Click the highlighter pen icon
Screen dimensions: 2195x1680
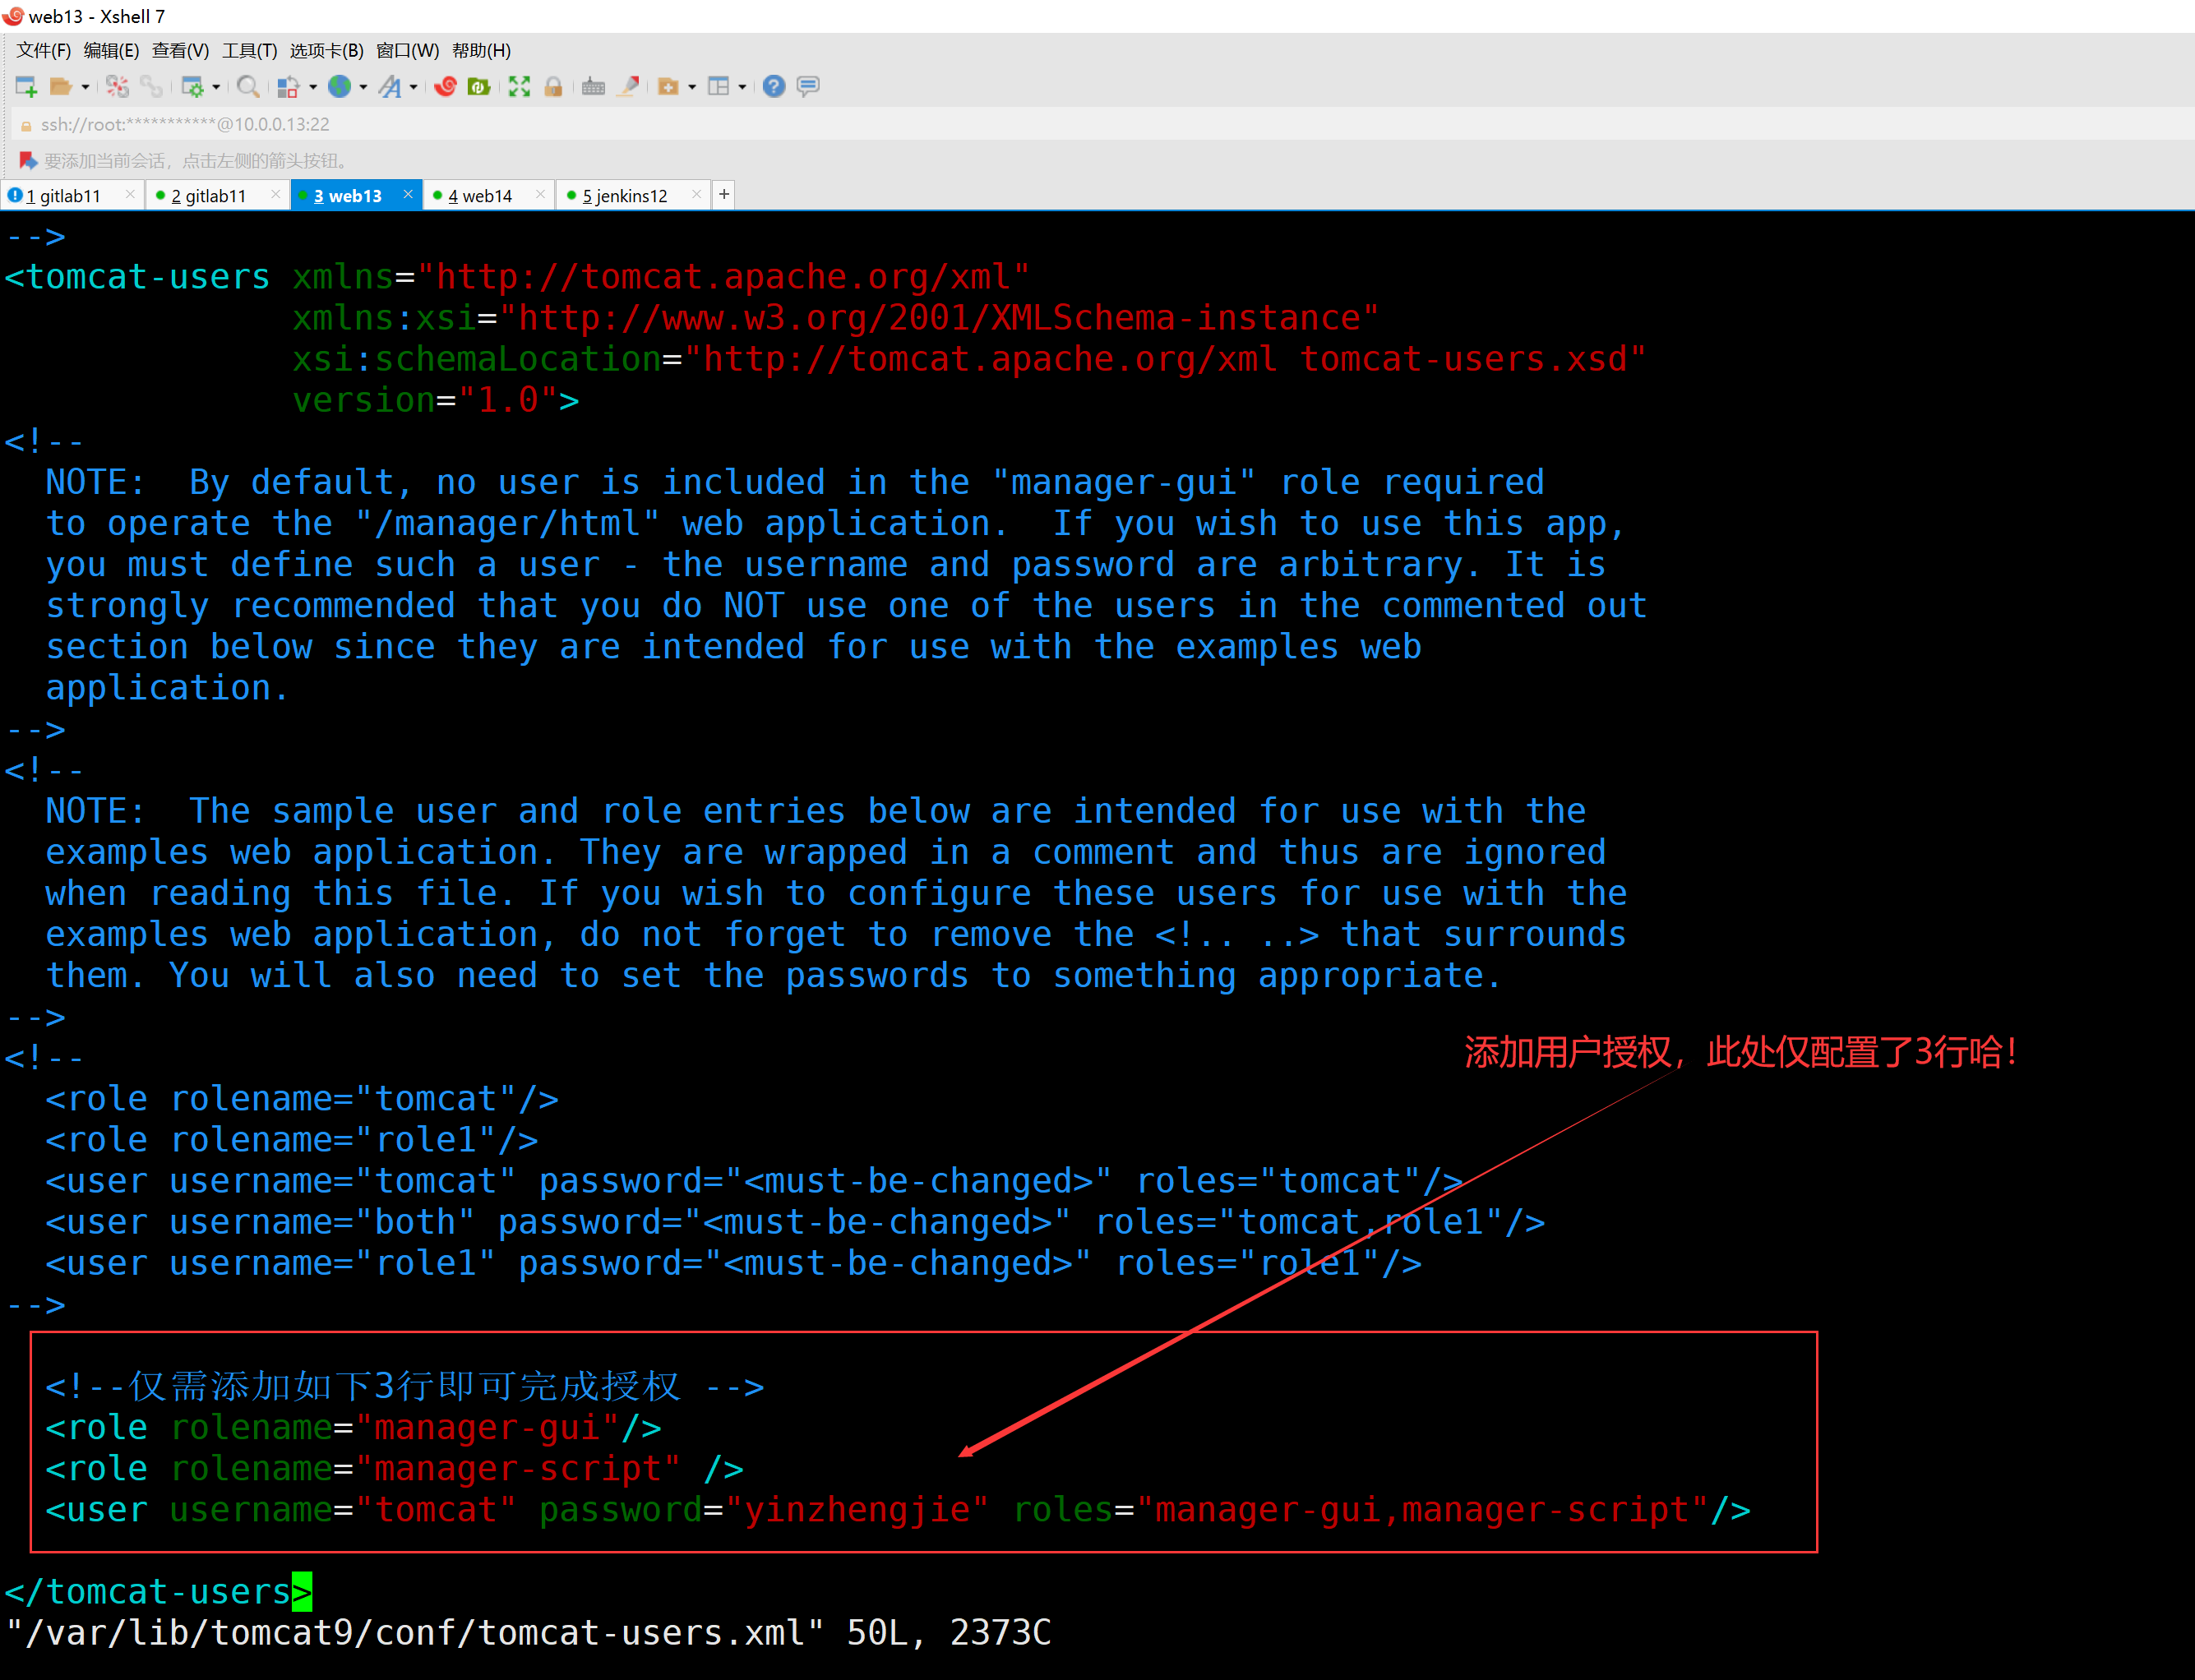628,87
